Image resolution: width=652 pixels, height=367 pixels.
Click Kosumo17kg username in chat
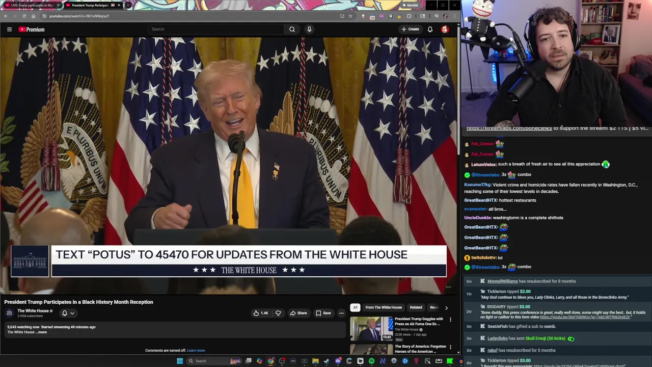pos(477,185)
